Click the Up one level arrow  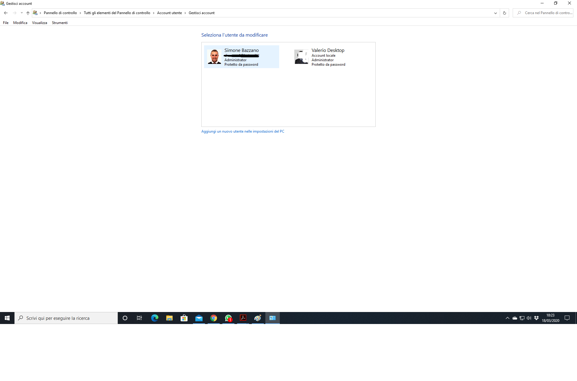(28, 13)
